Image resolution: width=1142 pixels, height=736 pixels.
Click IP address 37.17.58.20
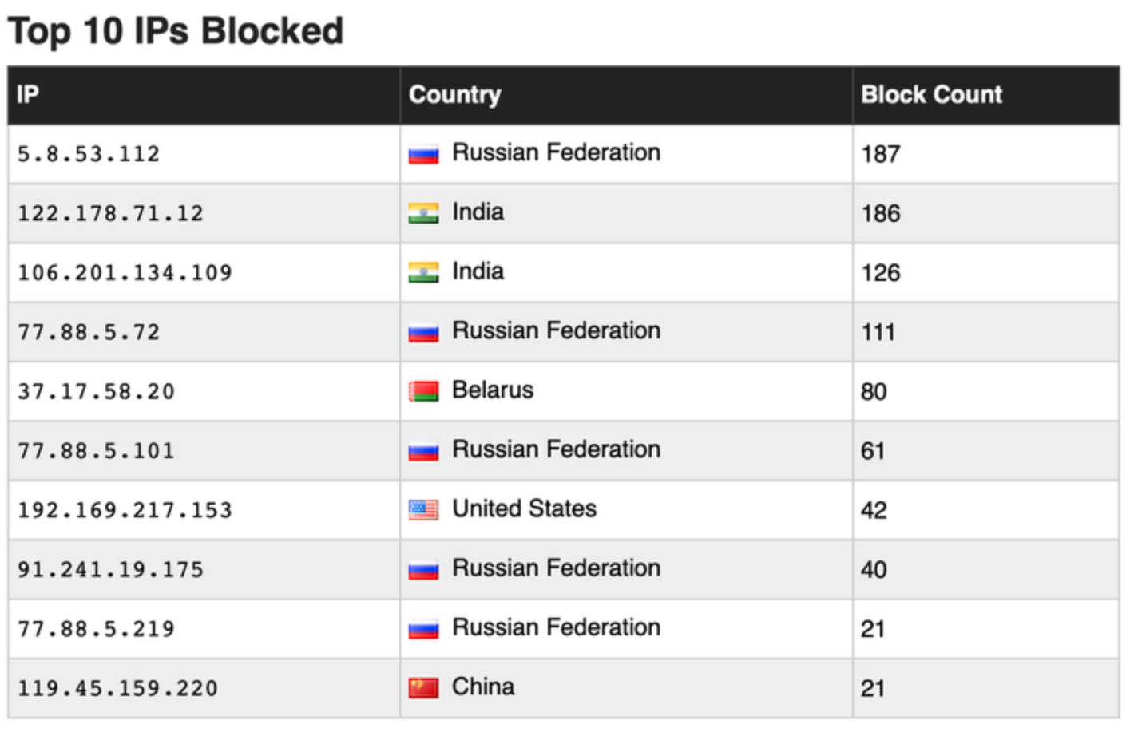pos(96,391)
